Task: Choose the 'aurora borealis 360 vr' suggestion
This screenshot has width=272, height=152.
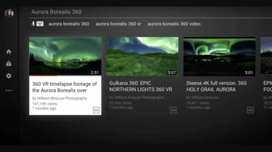Action: click(118, 24)
